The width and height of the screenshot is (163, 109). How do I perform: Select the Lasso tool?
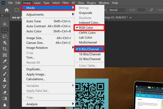tap(5, 37)
